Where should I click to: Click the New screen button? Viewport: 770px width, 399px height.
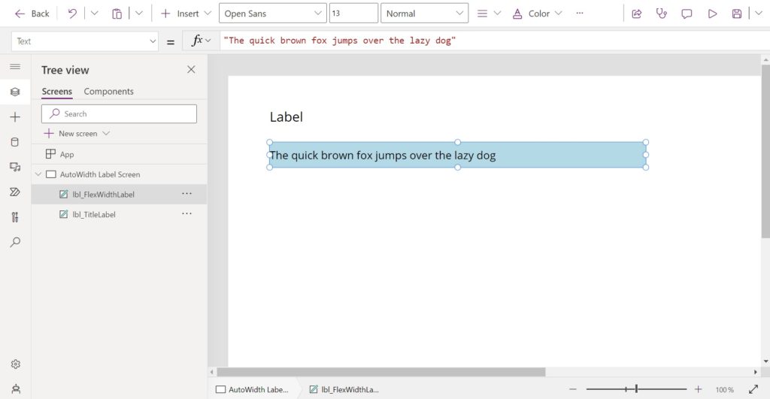[x=77, y=134]
